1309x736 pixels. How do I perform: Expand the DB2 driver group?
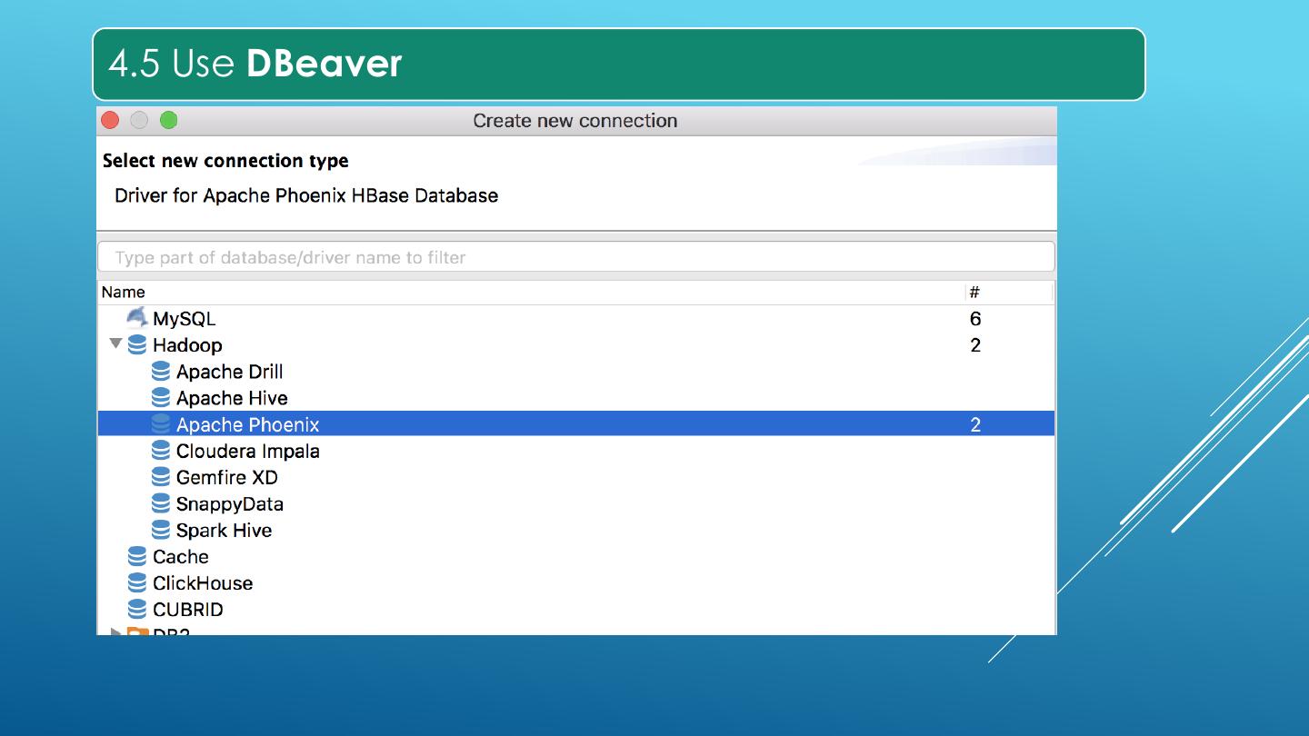pyautogui.click(x=115, y=632)
